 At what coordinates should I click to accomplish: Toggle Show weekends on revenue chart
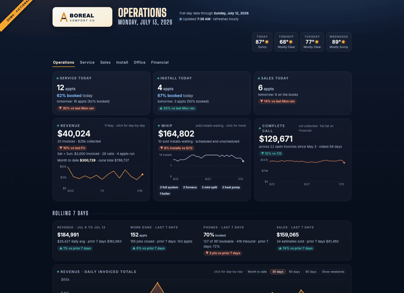pos(333,272)
